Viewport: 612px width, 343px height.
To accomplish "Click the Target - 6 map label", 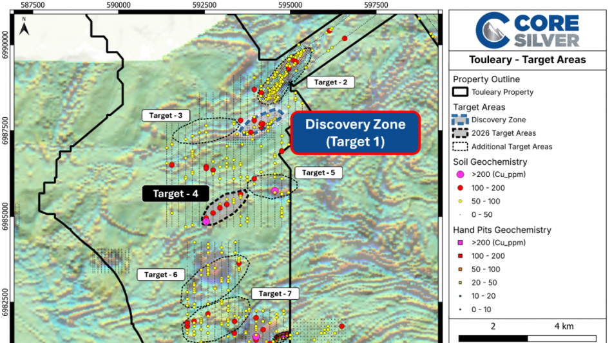I will (x=161, y=274).
